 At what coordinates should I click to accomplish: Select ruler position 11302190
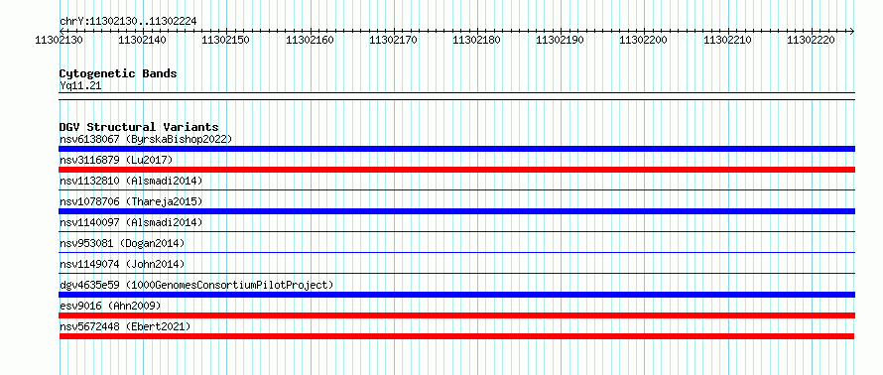pos(560,40)
